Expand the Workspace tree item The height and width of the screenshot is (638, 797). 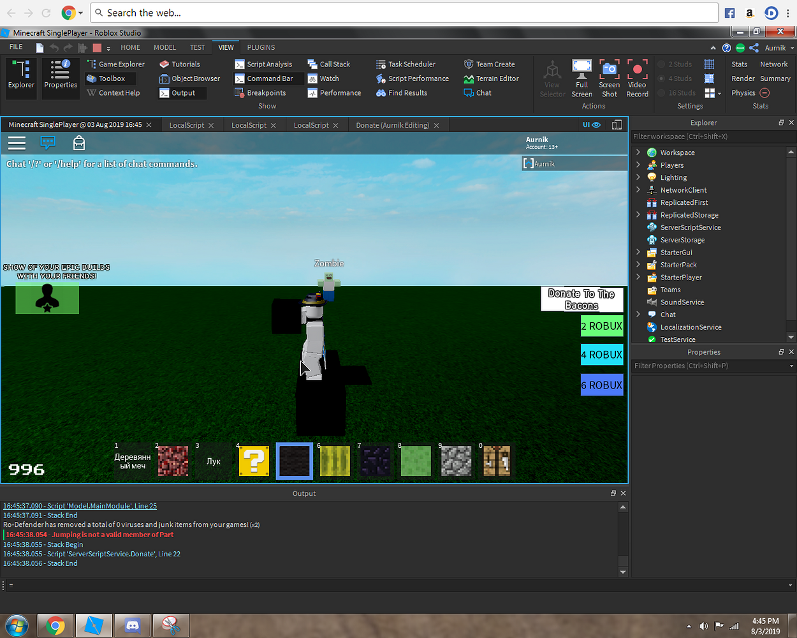point(638,152)
